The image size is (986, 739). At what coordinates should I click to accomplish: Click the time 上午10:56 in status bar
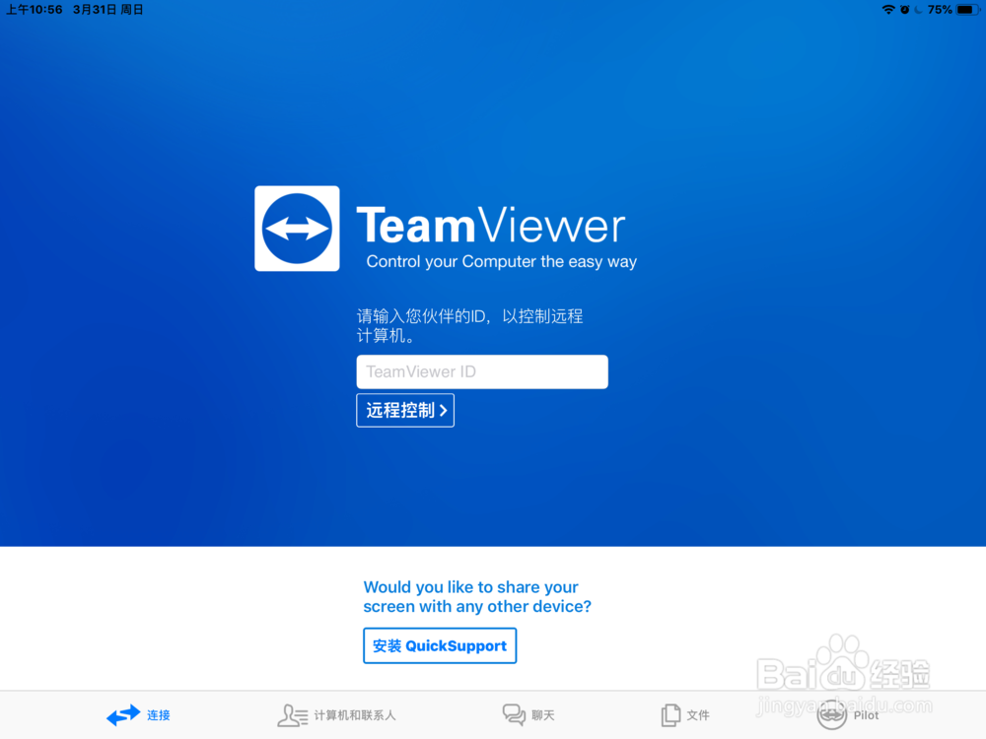35,10
